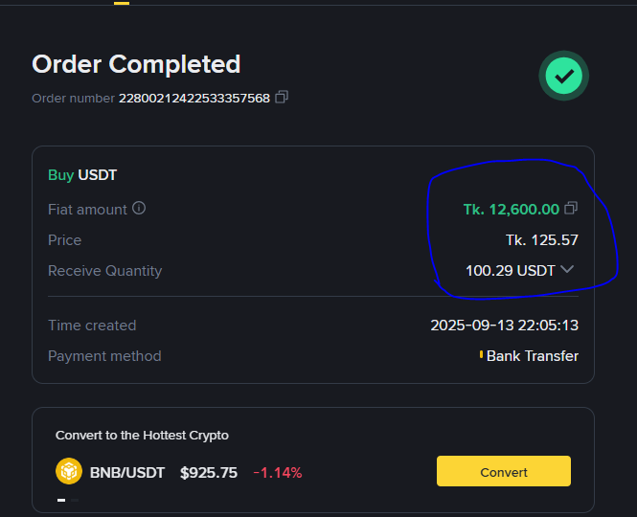
Task: Select the first carousel indicator dot
Action: coord(61,500)
